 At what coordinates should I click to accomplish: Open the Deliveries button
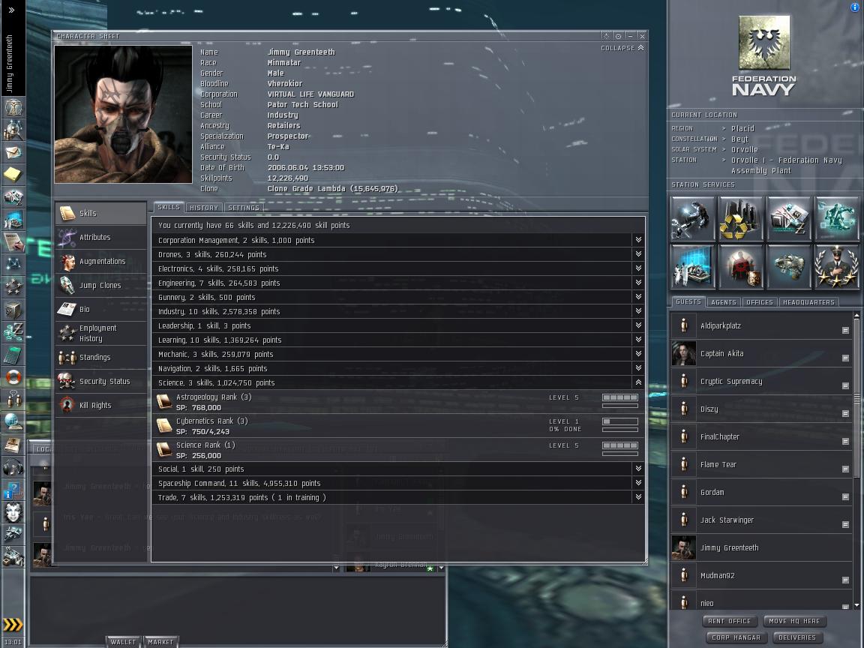pos(796,637)
